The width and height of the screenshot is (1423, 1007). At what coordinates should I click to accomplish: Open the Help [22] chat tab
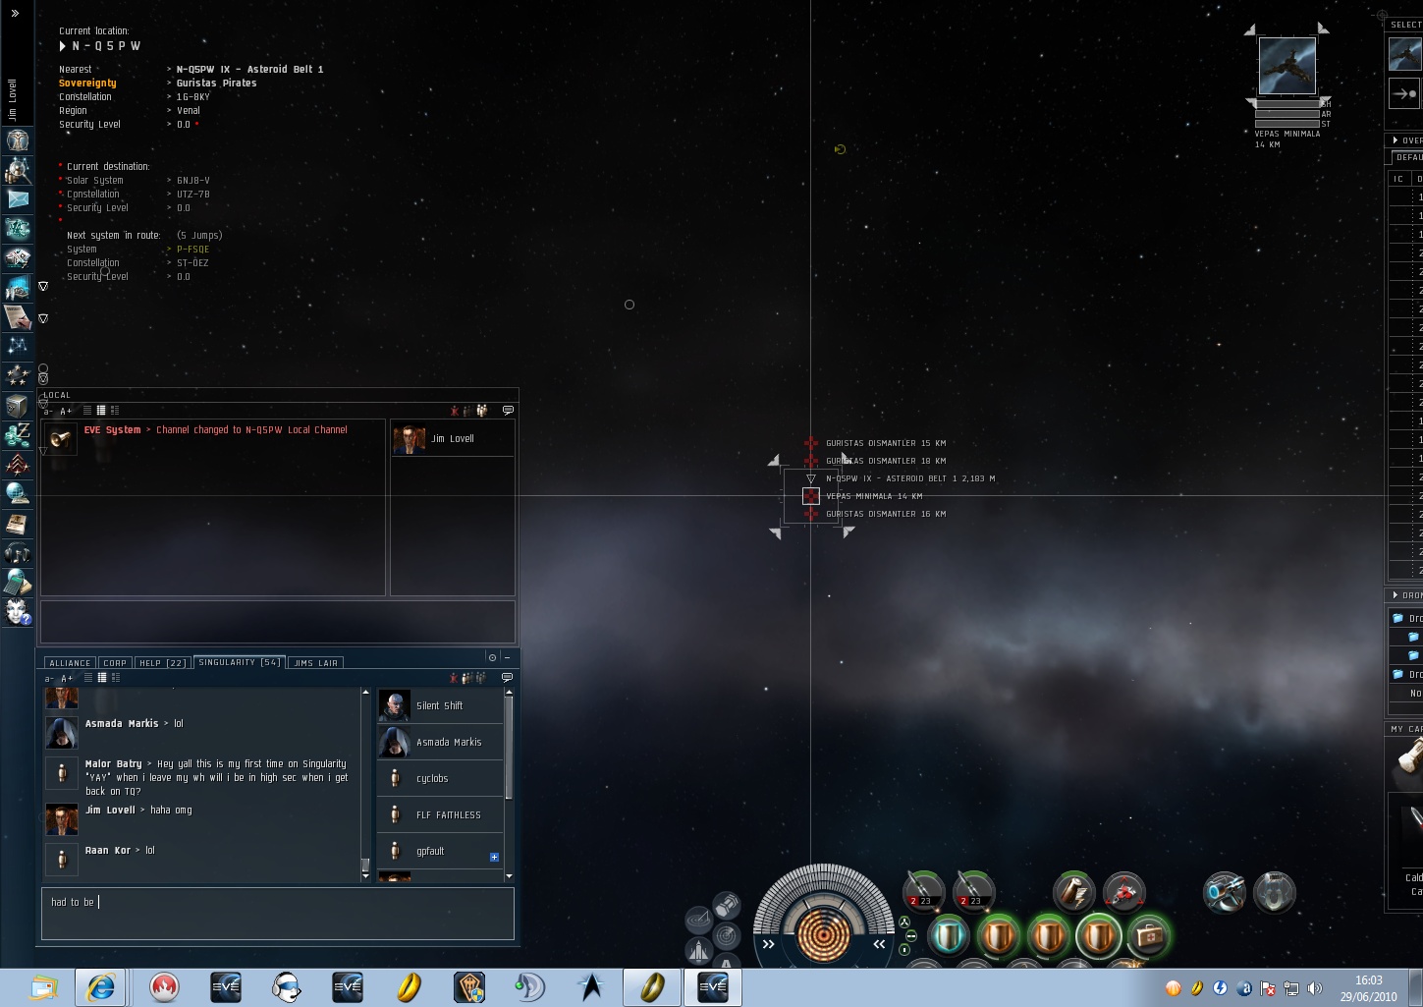(163, 663)
